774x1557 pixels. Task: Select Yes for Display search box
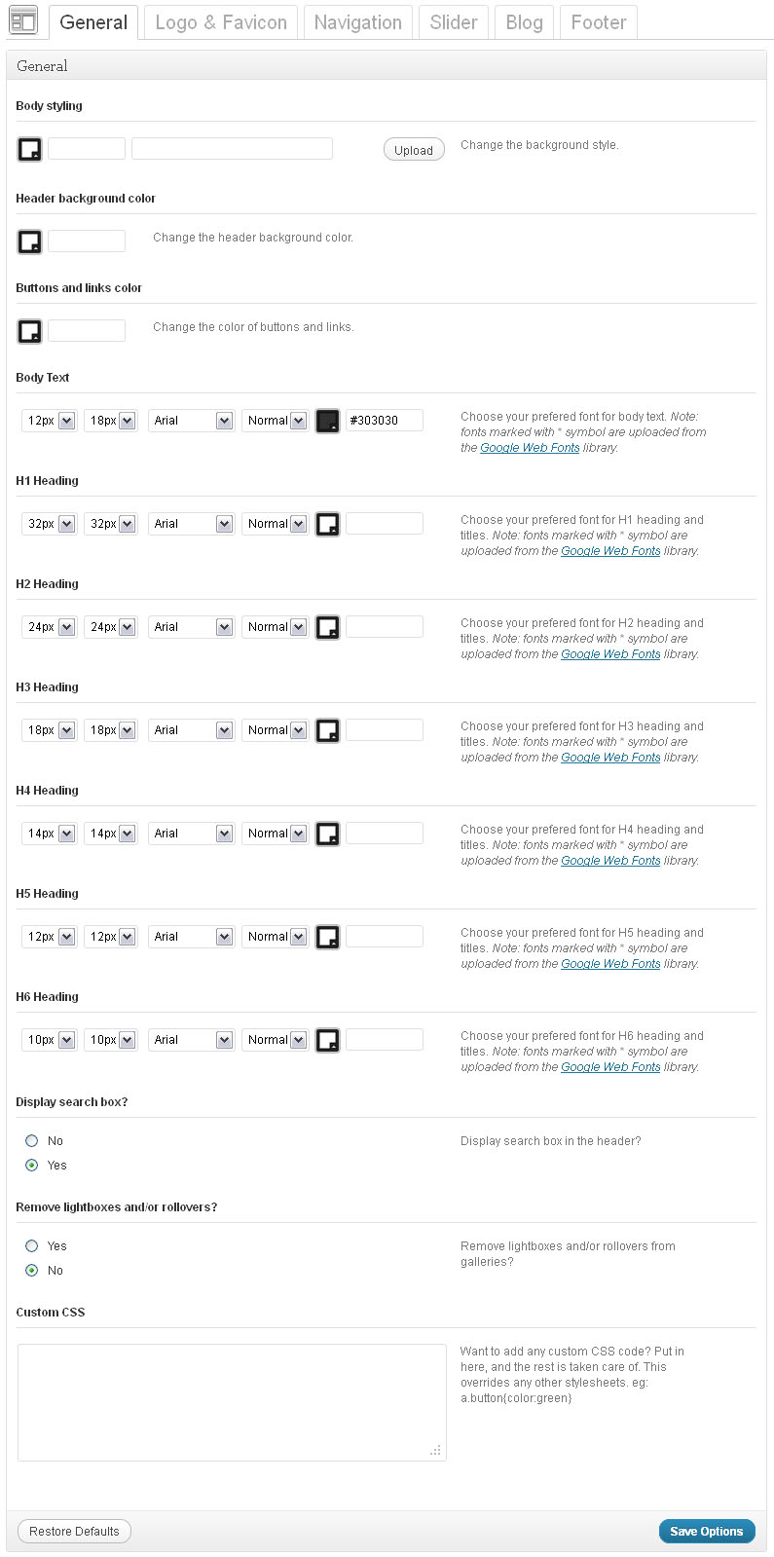pyautogui.click(x=32, y=1166)
